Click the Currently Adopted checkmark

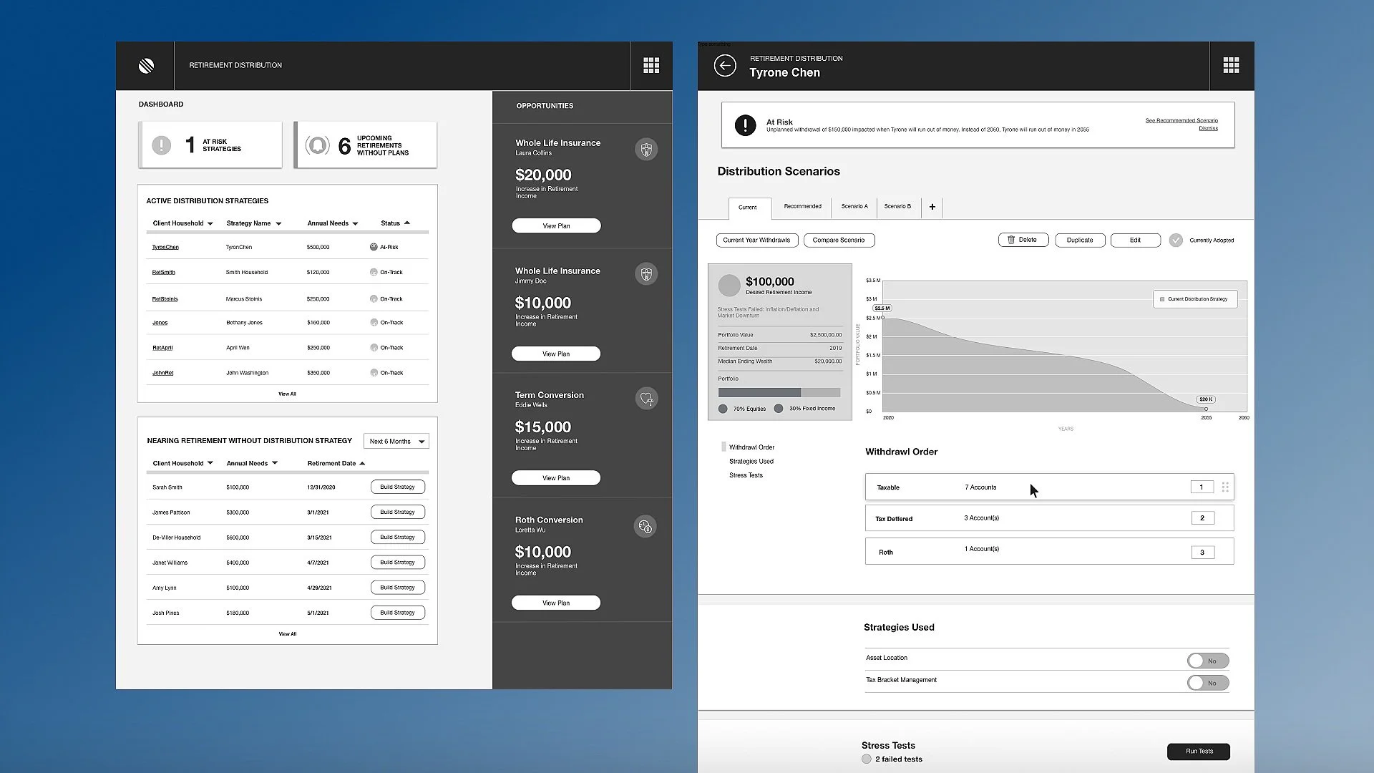1176,240
